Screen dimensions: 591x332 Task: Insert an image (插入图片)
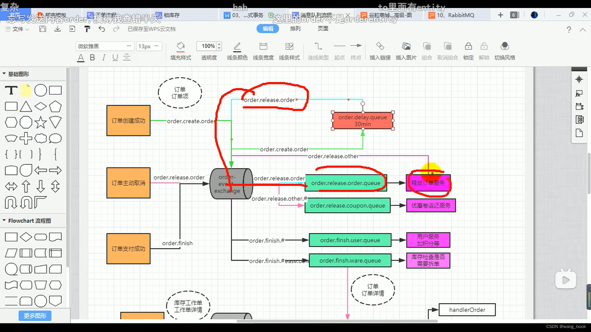pos(406,51)
